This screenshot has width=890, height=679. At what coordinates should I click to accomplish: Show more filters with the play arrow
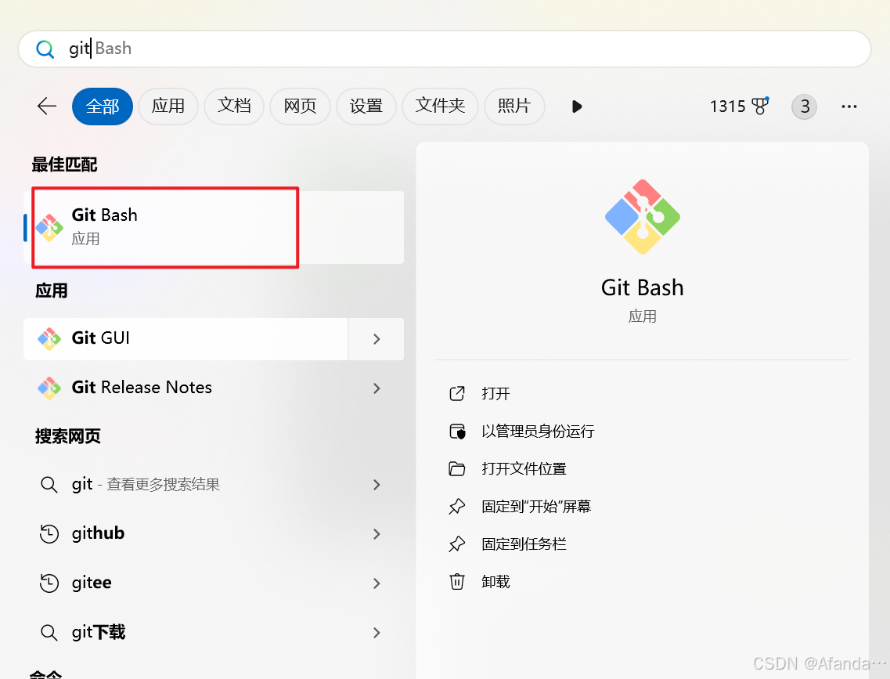pos(577,107)
